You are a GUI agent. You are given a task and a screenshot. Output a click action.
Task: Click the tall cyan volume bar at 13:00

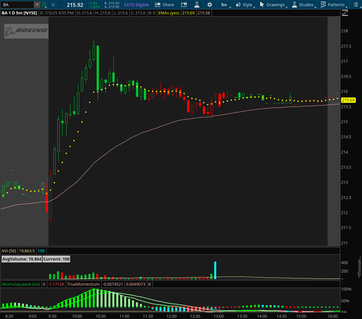pyautogui.click(x=215, y=270)
